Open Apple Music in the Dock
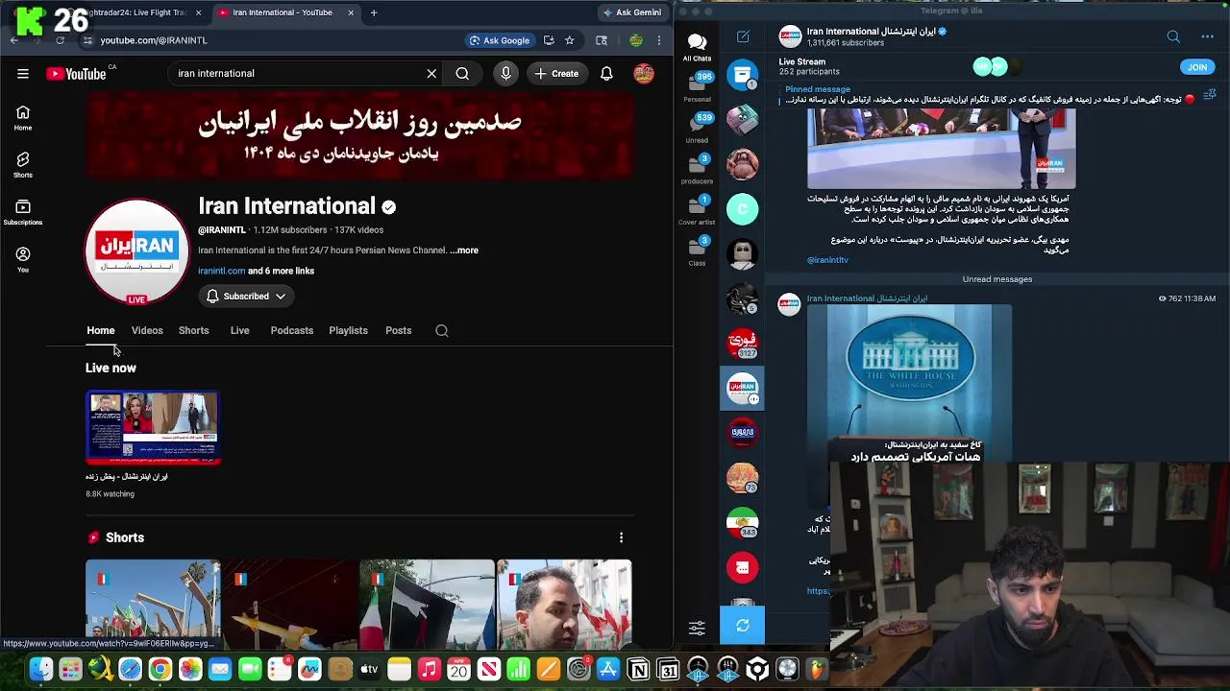This screenshot has height=691, width=1230. point(429,669)
